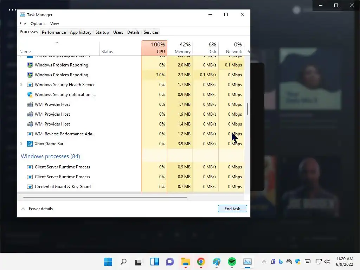Click the 3.0% CPU Windows Problem Reporting icon
The image size is (360, 270).
click(x=30, y=75)
